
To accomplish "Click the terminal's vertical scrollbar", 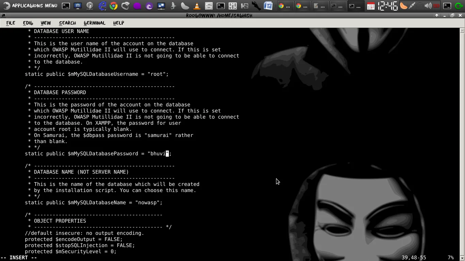I will tap(462, 144).
